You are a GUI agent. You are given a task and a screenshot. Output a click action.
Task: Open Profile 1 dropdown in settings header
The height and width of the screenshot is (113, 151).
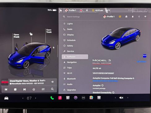[x=109, y=16]
